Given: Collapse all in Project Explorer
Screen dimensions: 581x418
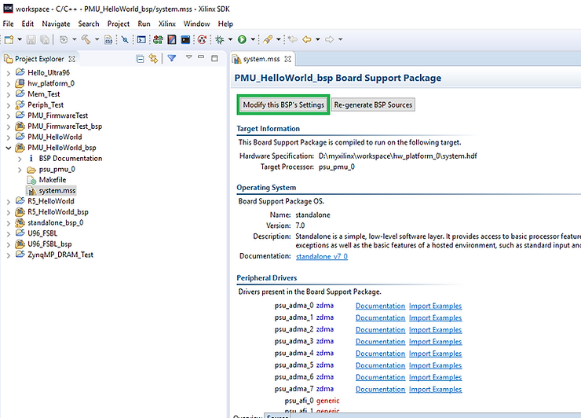Looking at the screenshot, I should point(141,59).
